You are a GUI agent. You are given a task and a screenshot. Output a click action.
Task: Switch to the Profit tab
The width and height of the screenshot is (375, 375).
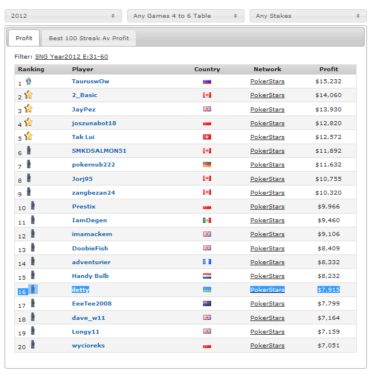point(24,38)
